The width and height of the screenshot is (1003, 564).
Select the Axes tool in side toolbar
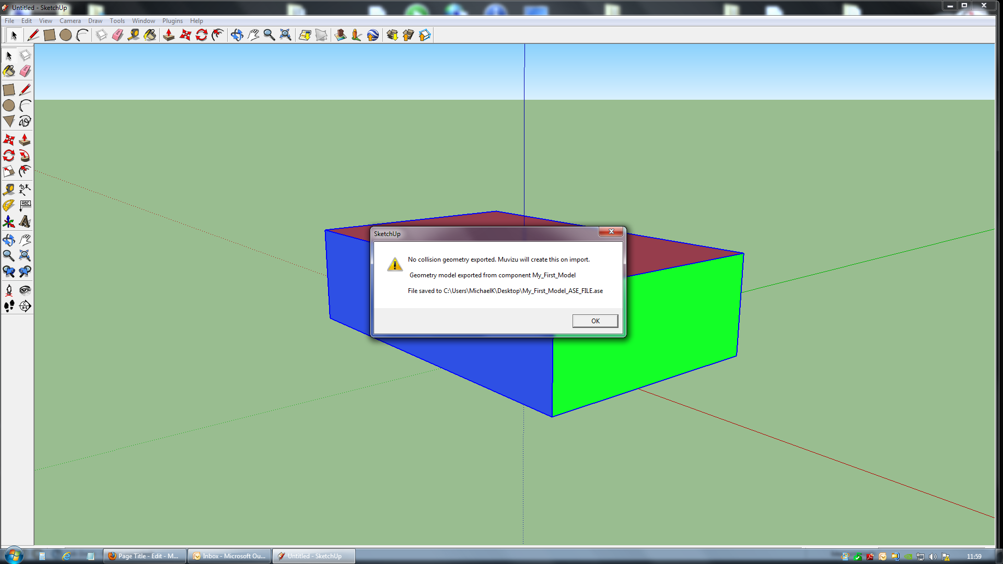(9, 222)
